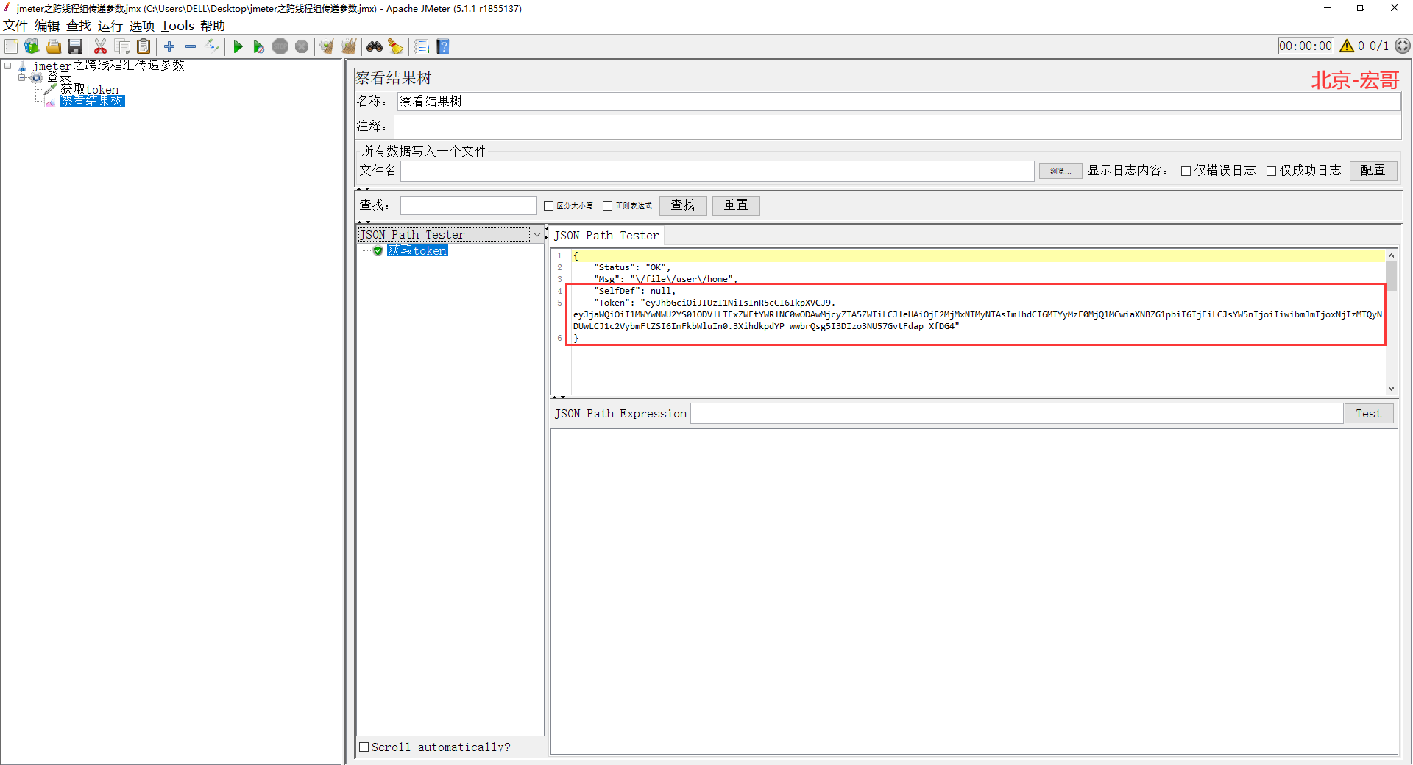
Task: Clear current results with single broom
Action: coord(327,46)
